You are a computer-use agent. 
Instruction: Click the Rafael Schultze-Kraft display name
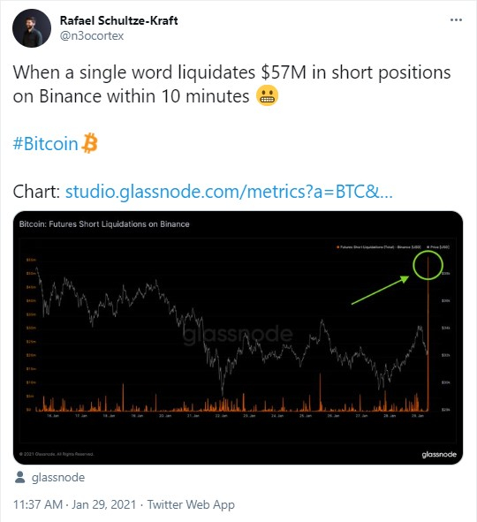point(118,20)
